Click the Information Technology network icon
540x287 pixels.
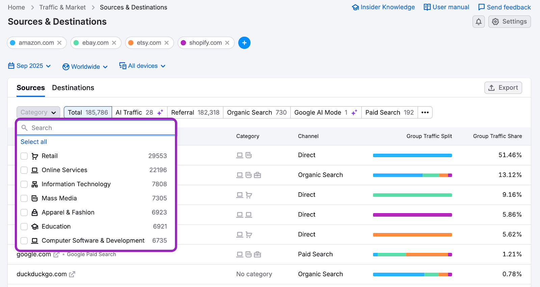coord(35,184)
